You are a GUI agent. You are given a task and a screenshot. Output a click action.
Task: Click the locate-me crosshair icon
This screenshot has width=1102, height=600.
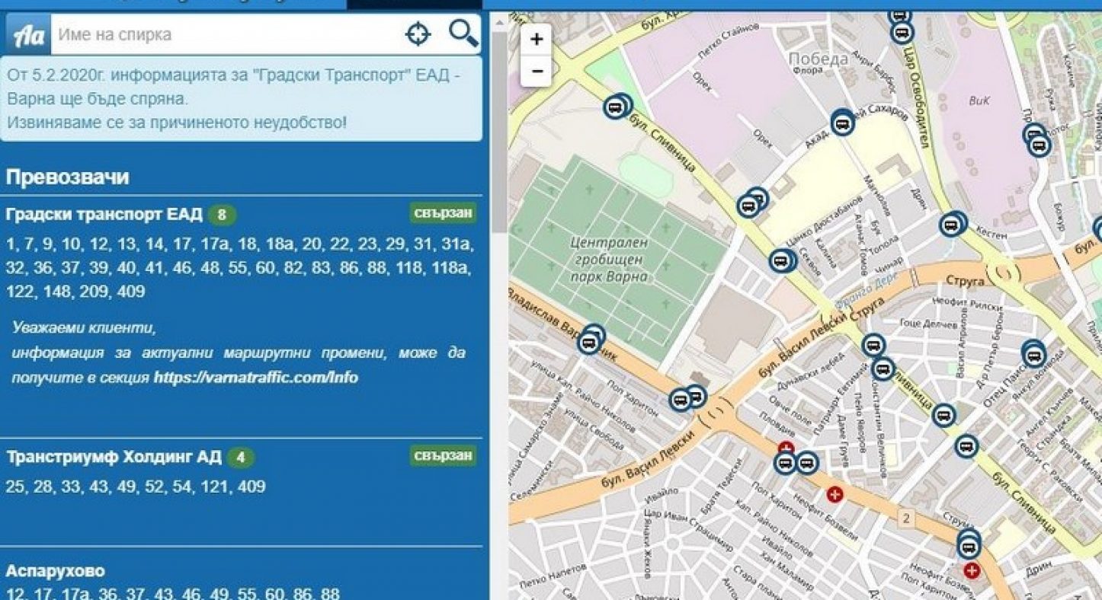click(418, 34)
